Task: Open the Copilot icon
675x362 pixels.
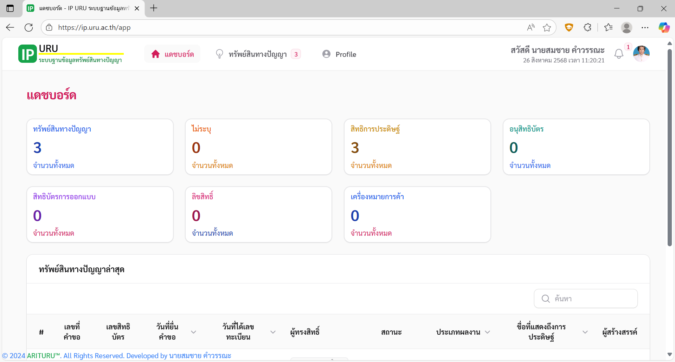Action: point(664,27)
